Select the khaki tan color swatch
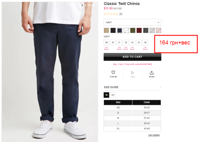Image resolution: width=199 pixels, height=142 pixels. tap(106, 30)
